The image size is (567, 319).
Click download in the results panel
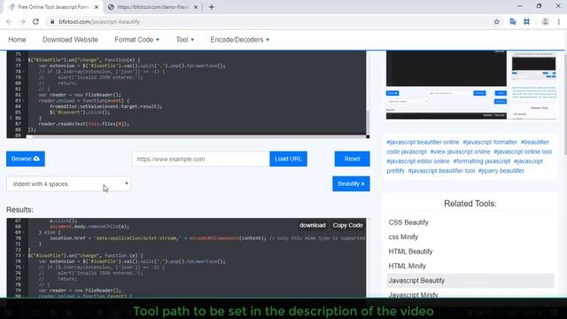click(x=313, y=225)
